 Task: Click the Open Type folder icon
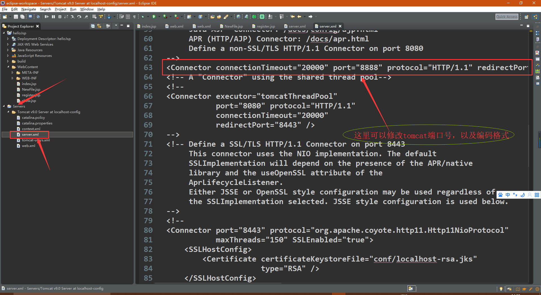(212, 17)
